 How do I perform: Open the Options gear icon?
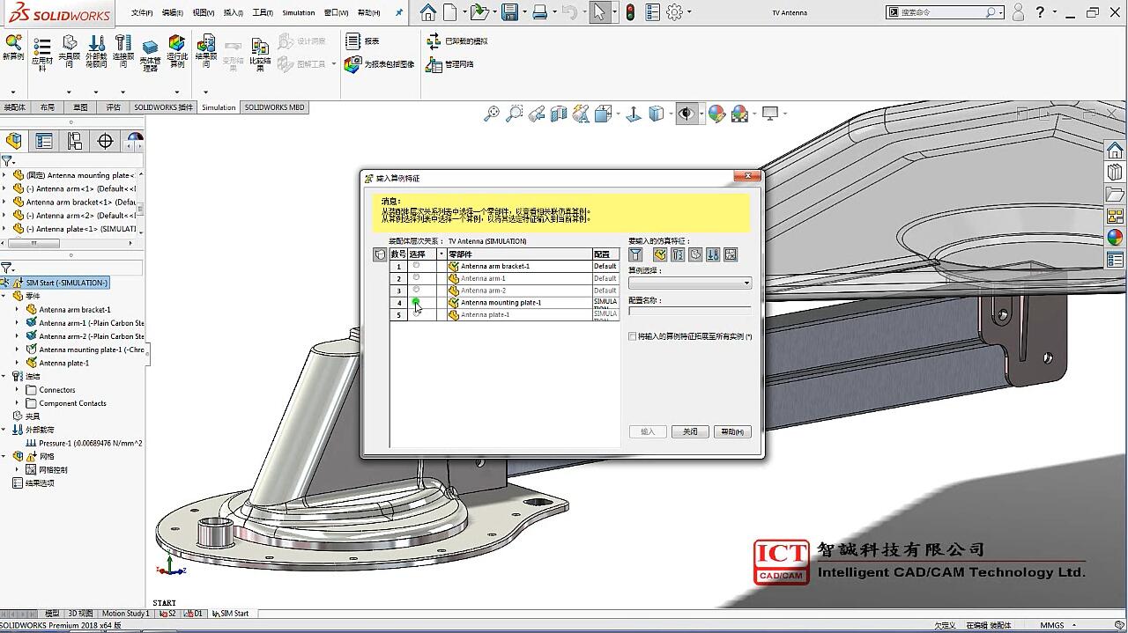point(675,12)
